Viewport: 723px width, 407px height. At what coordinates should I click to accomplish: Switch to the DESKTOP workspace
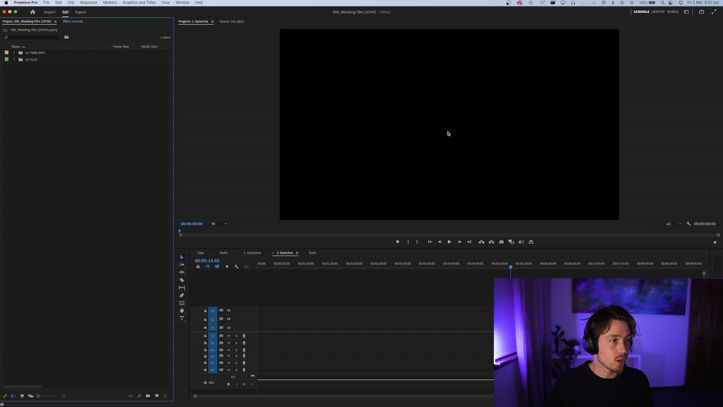pos(658,12)
